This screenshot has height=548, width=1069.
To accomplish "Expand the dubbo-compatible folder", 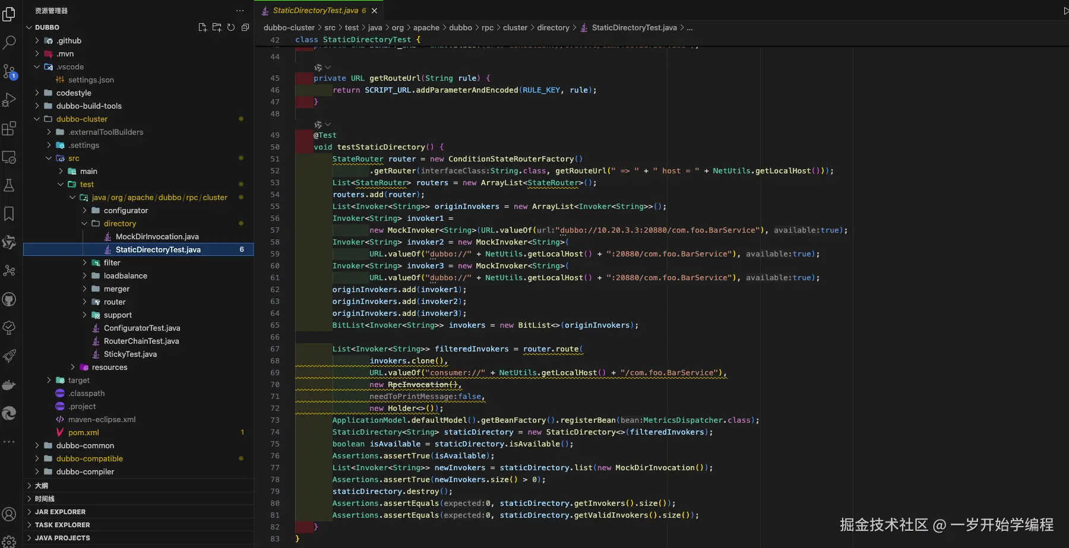I will pyautogui.click(x=37, y=458).
